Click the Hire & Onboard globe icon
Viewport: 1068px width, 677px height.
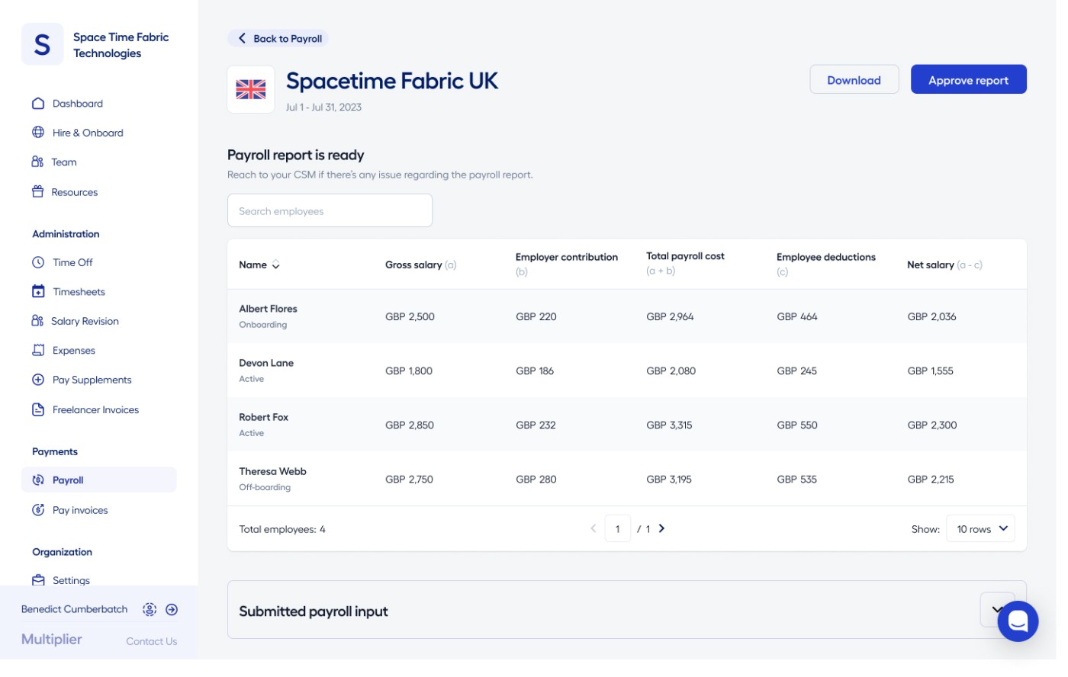click(x=38, y=133)
